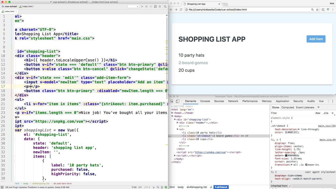Open the Chrome three-dot menu
Screen dimensions: 336x189
pos(333,9)
